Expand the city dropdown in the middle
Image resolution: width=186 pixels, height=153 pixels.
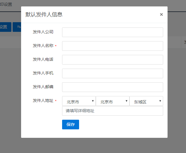click(112, 101)
